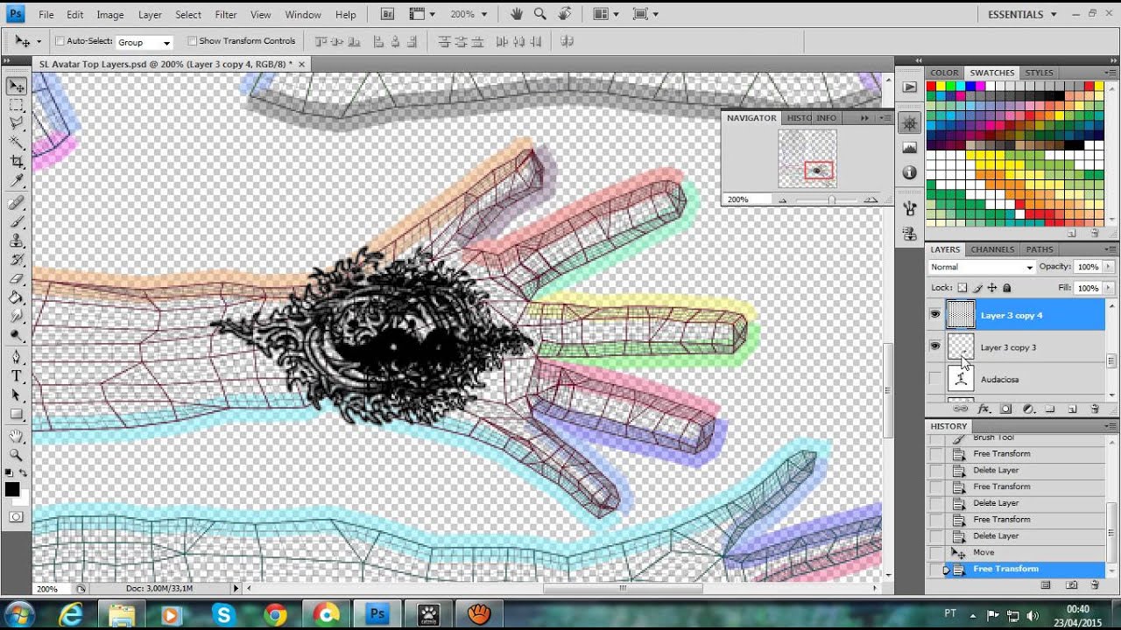Link layers using the chain icon
The width and height of the screenshot is (1121, 630).
click(961, 409)
